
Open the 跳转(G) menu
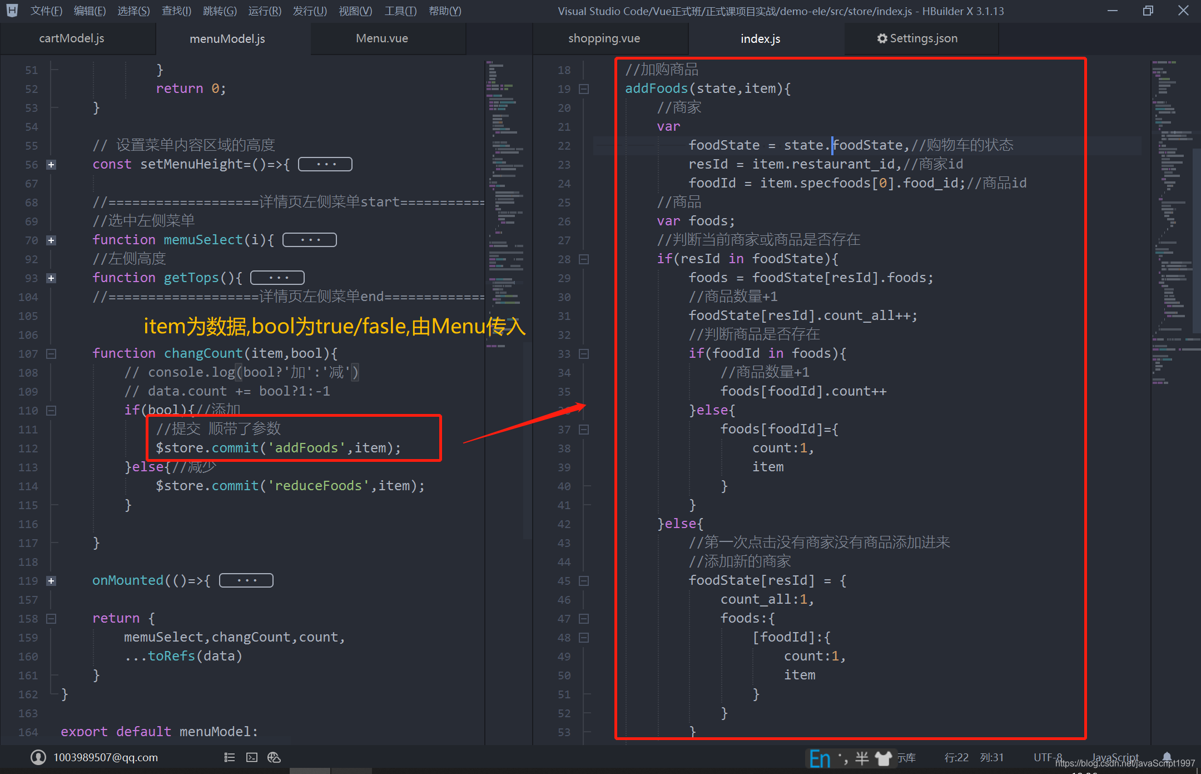tap(220, 11)
